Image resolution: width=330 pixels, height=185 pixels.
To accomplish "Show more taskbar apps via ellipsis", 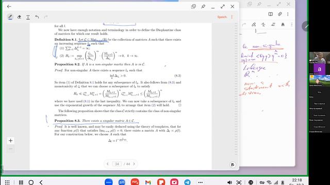I will pyautogui.click(x=201, y=182).
